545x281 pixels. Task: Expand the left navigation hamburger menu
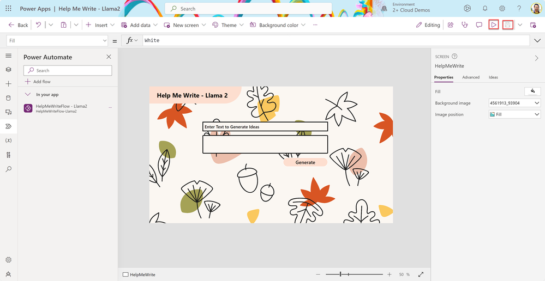pos(9,56)
